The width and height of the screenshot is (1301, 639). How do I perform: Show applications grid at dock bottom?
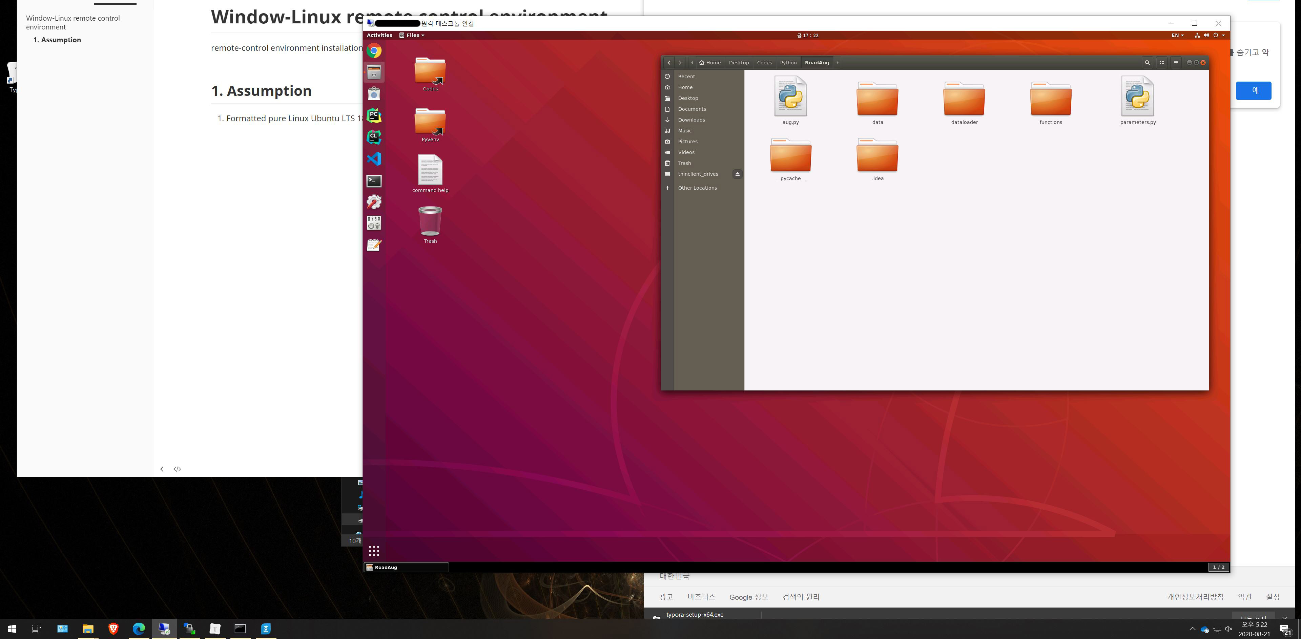pos(374,551)
